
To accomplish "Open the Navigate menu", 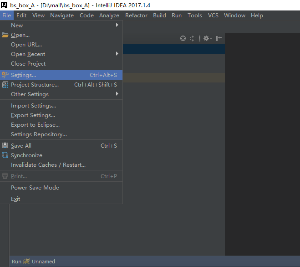I will point(62,15).
